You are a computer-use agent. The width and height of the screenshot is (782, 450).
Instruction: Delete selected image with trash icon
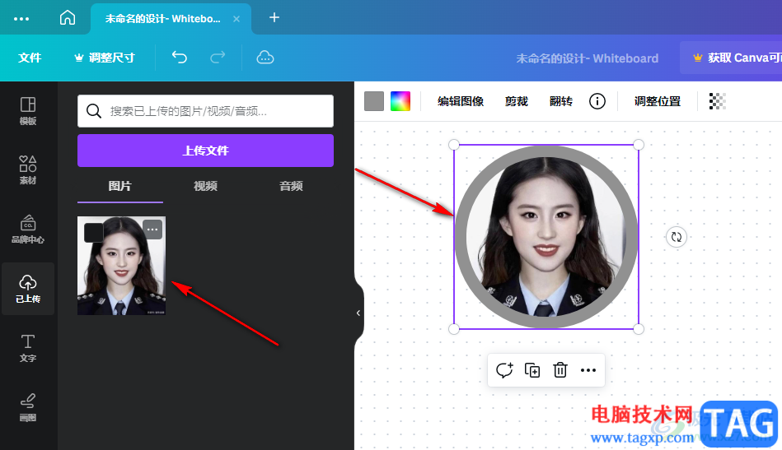click(560, 370)
